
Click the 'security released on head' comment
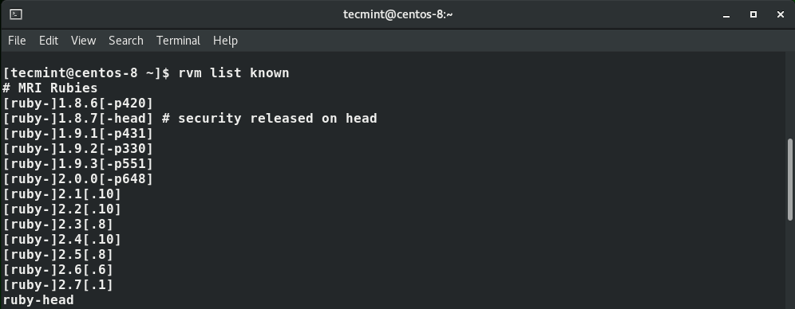tap(277, 119)
